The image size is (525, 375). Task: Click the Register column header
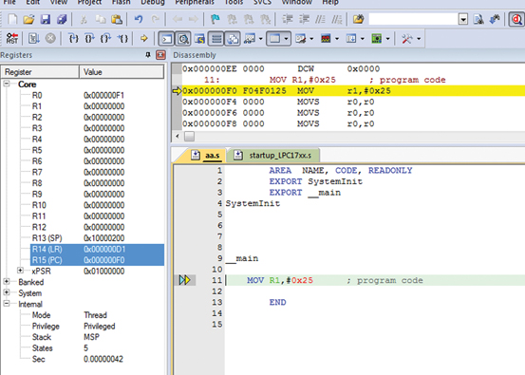click(x=41, y=72)
